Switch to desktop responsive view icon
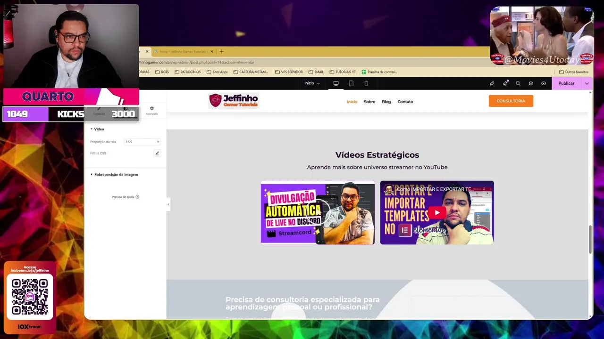The image size is (604, 339). tap(336, 83)
